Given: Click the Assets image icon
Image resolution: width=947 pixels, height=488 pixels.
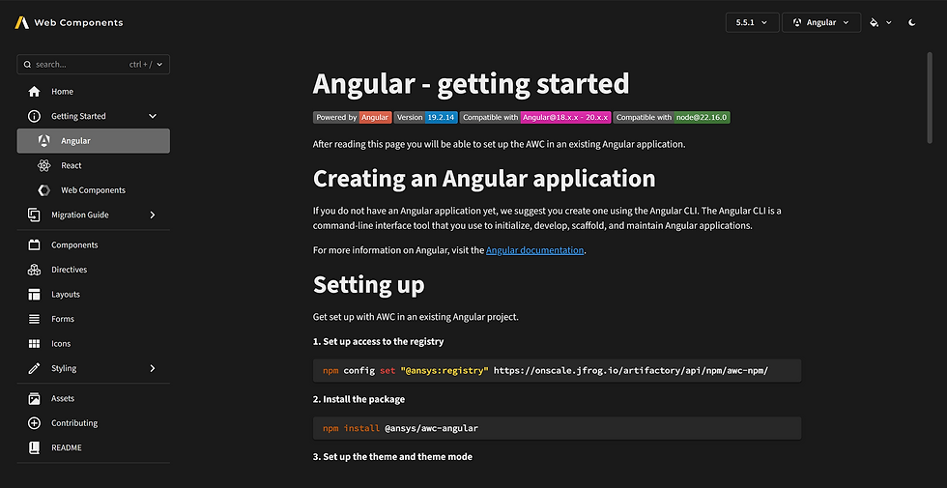Looking at the screenshot, I should point(35,398).
